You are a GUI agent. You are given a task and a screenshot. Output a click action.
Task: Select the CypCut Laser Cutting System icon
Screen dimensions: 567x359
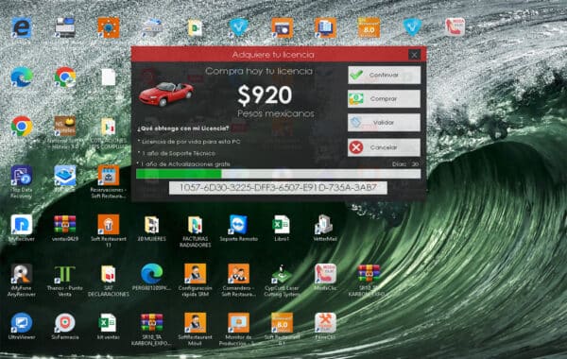coord(282,281)
